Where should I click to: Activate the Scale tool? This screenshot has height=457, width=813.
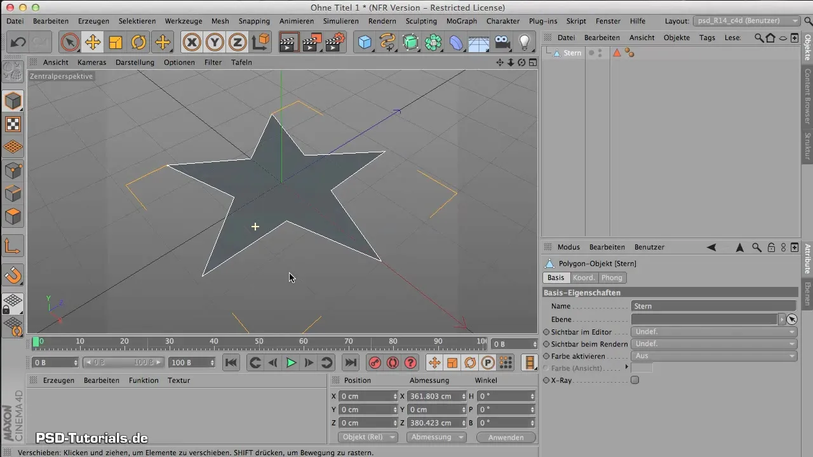coord(116,43)
